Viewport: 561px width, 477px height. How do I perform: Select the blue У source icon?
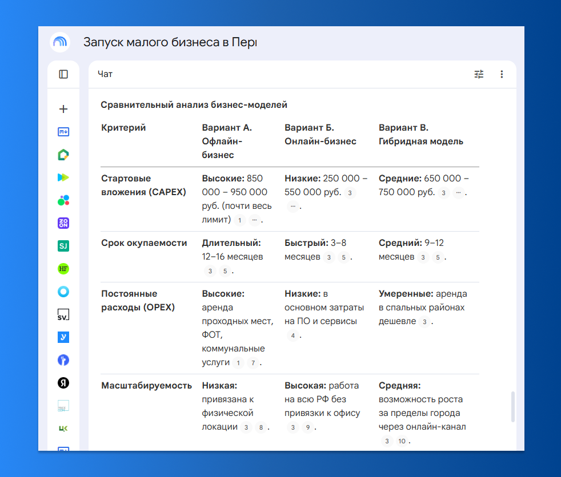pos(63,337)
